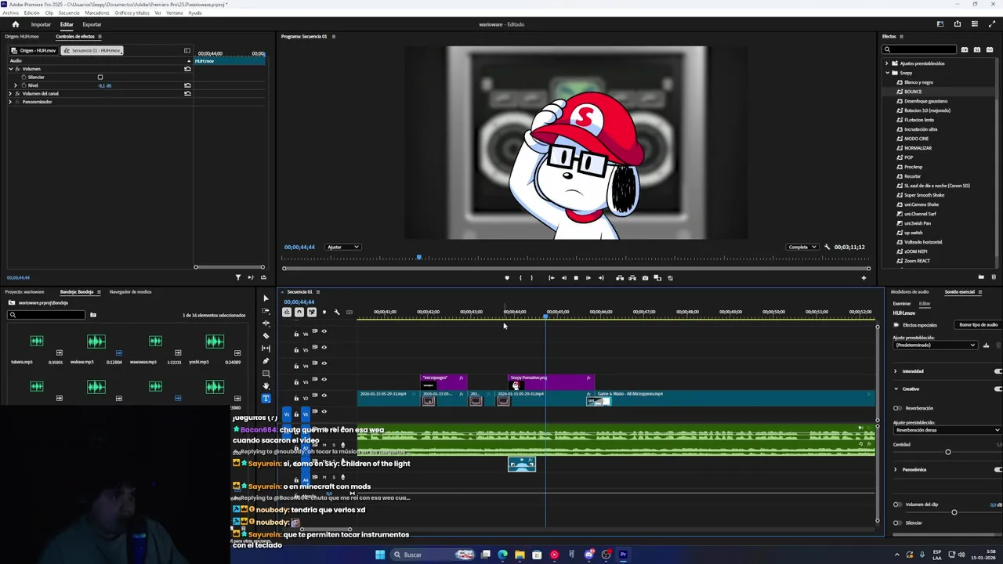Step back one frame in Program monitor
The width and height of the screenshot is (1003, 564).
tap(563, 278)
